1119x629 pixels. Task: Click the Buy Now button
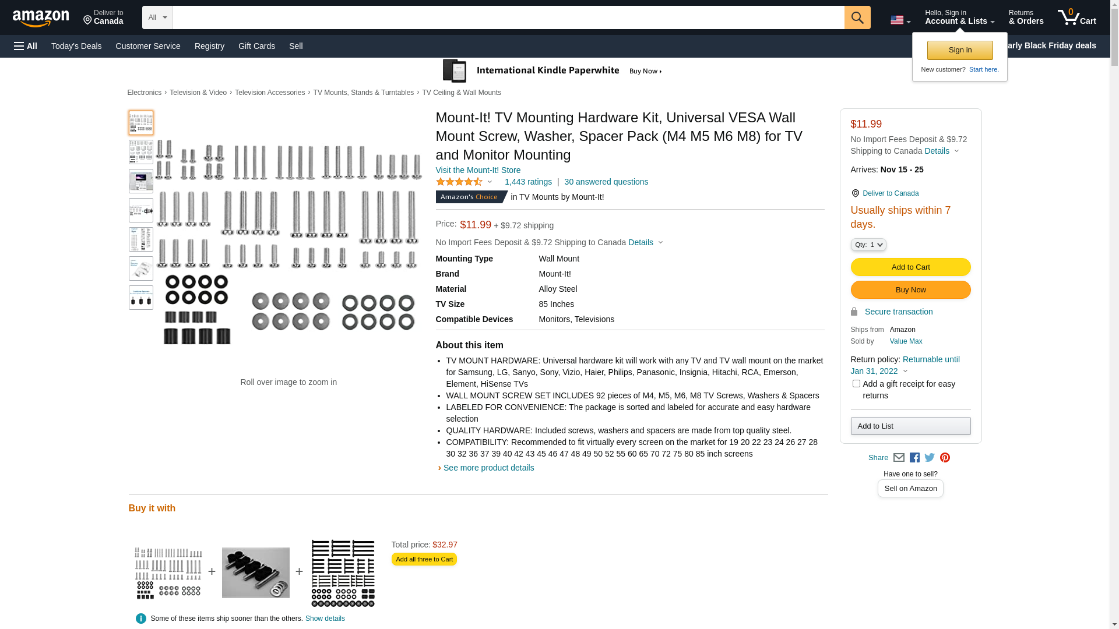pyautogui.click(x=910, y=290)
